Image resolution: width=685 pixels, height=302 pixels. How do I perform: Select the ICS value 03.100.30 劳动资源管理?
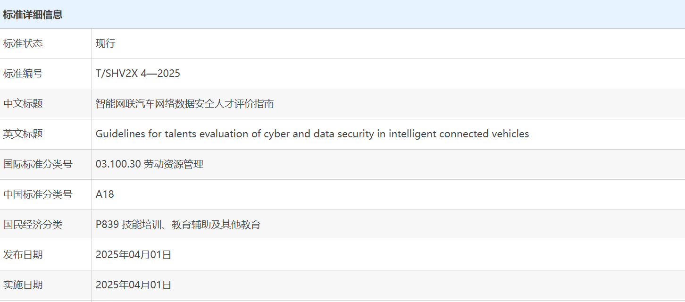pyautogui.click(x=149, y=164)
